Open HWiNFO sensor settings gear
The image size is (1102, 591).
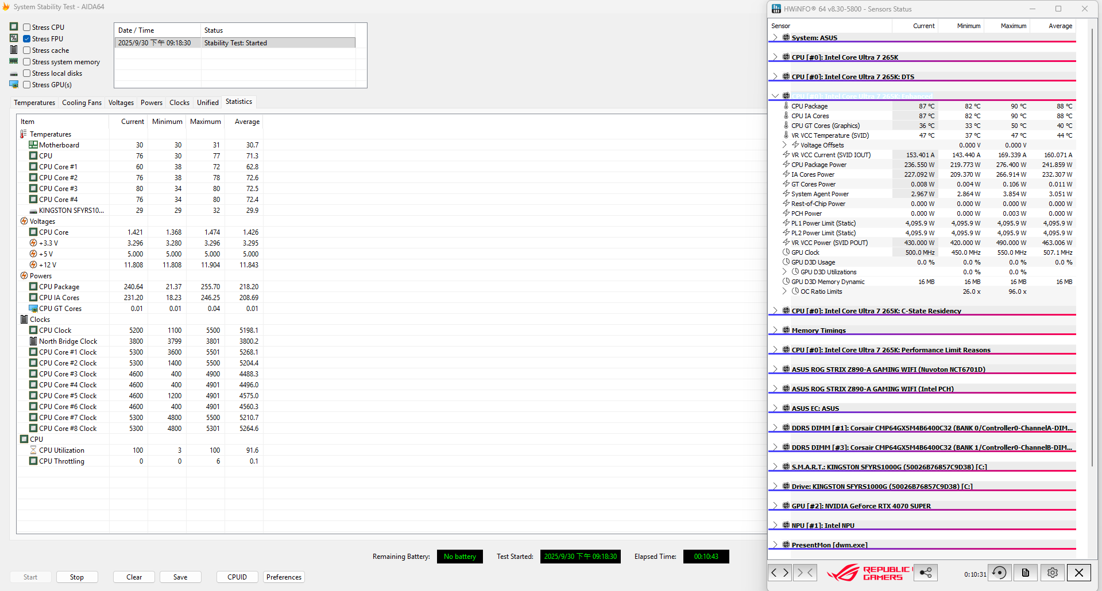[1052, 572]
